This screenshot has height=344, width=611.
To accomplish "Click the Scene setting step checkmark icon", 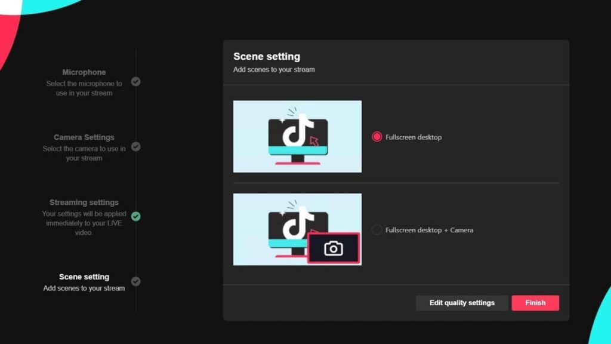I will tap(136, 281).
